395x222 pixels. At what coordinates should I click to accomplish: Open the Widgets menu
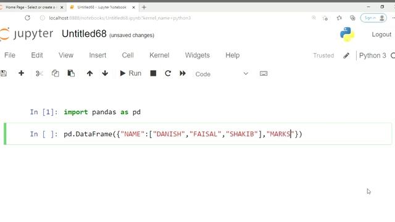(x=197, y=55)
